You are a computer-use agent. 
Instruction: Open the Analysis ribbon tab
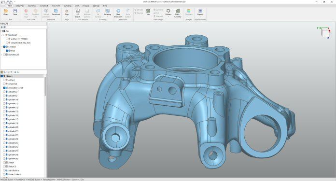(x=86, y=6)
